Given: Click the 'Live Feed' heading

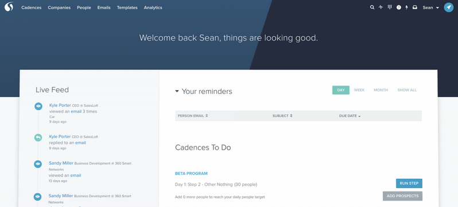Looking at the screenshot, I should [x=52, y=89].
